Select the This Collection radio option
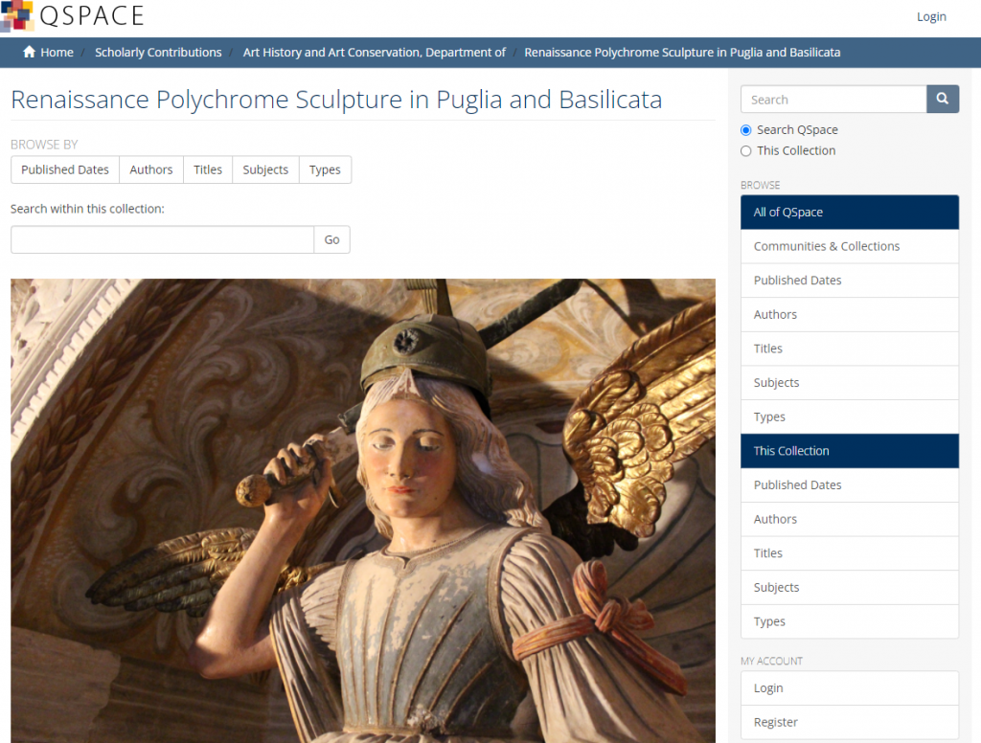This screenshot has height=743, width=981. click(746, 151)
